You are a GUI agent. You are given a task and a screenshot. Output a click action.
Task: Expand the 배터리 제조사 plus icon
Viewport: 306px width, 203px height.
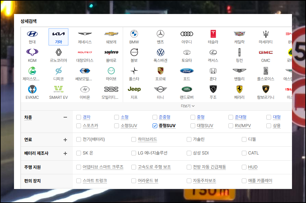tap(65, 153)
